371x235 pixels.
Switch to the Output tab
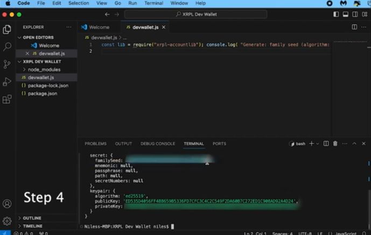(x=123, y=143)
